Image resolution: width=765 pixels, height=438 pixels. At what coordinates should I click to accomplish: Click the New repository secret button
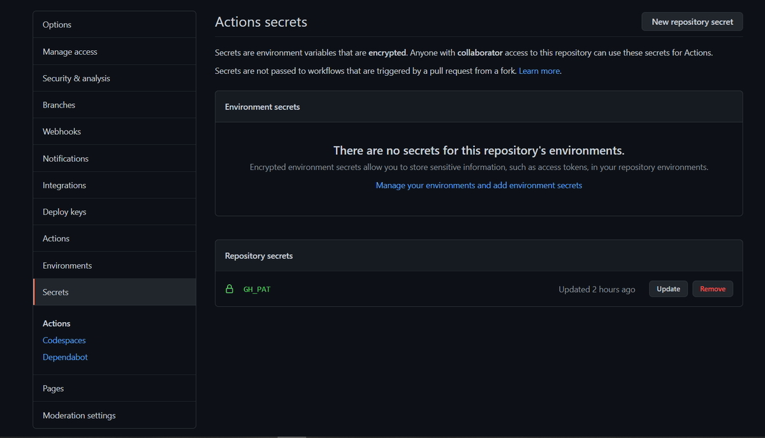pyautogui.click(x=692, y=21)
